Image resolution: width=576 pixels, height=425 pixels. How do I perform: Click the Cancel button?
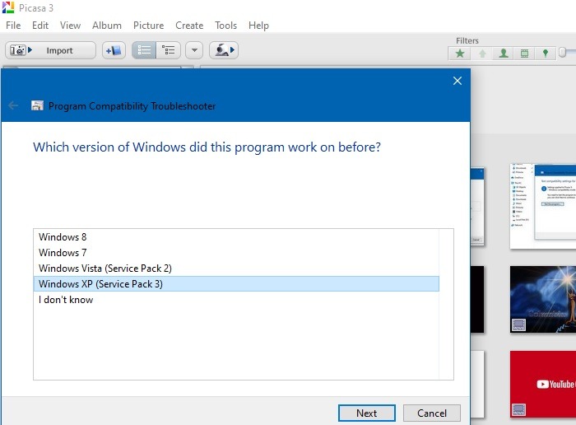pyautogui.click(x=432, y=413)
